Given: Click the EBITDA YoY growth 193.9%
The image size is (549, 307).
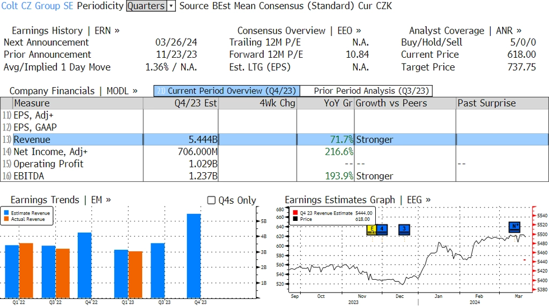Looking at the screenshot, I should pyautogui.click(x=339, y=176).
